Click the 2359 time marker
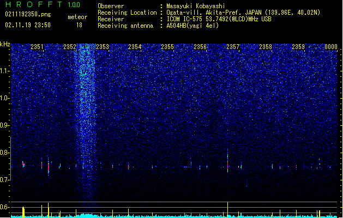 pyautogui.click(x=298, y=47)
